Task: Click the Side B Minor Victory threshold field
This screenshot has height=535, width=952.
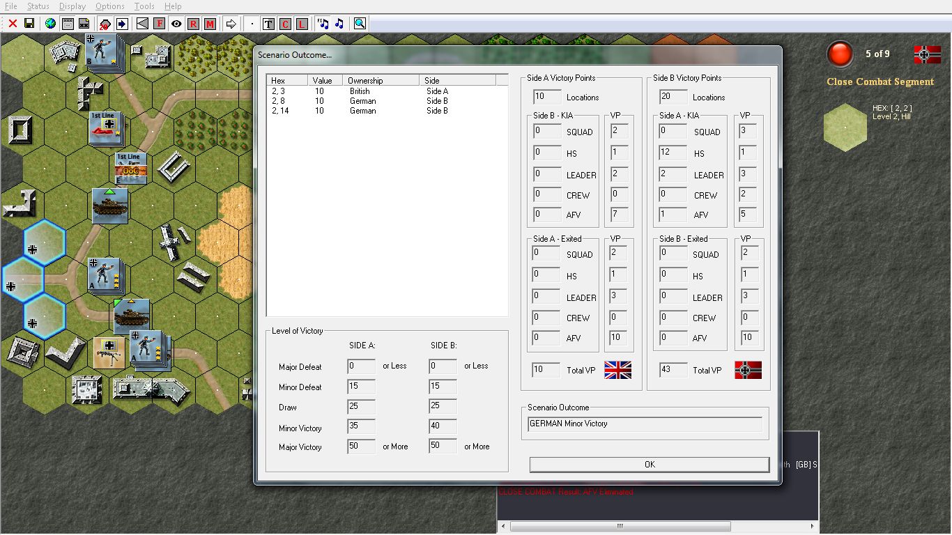Action: [x=443, y=426]
